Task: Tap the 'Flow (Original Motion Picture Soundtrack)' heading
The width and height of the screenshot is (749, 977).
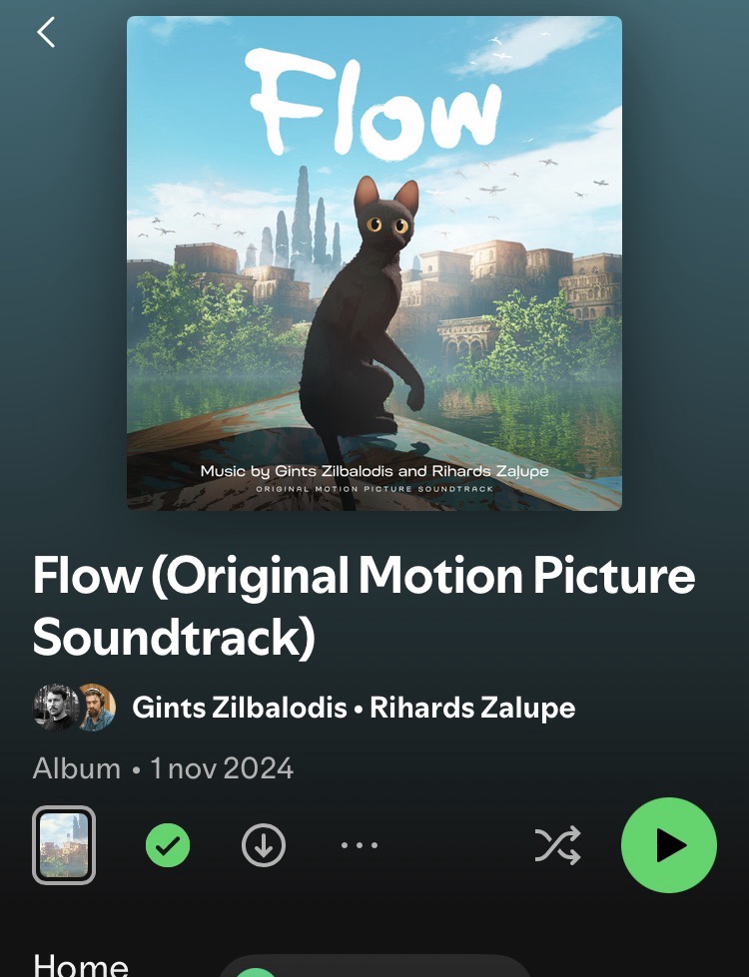Action: pyautogui.click(x=364, y=606)
